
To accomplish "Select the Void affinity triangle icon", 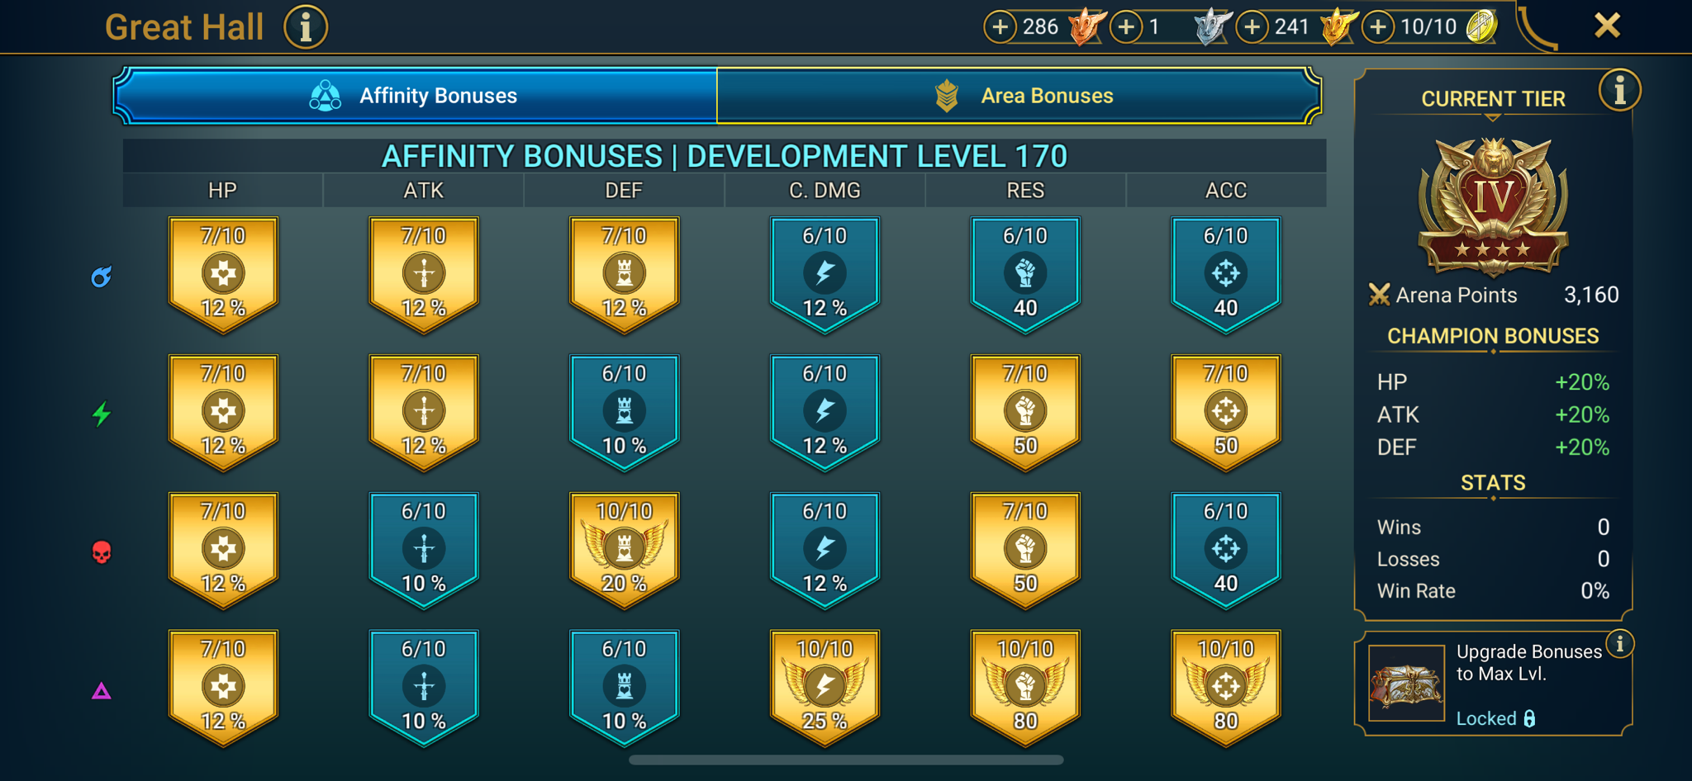I will [x=102, y=691].
